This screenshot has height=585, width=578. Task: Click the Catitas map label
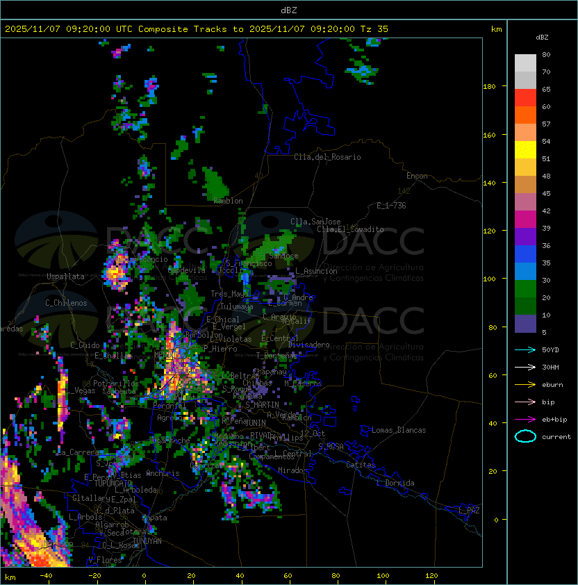(361, 465)
